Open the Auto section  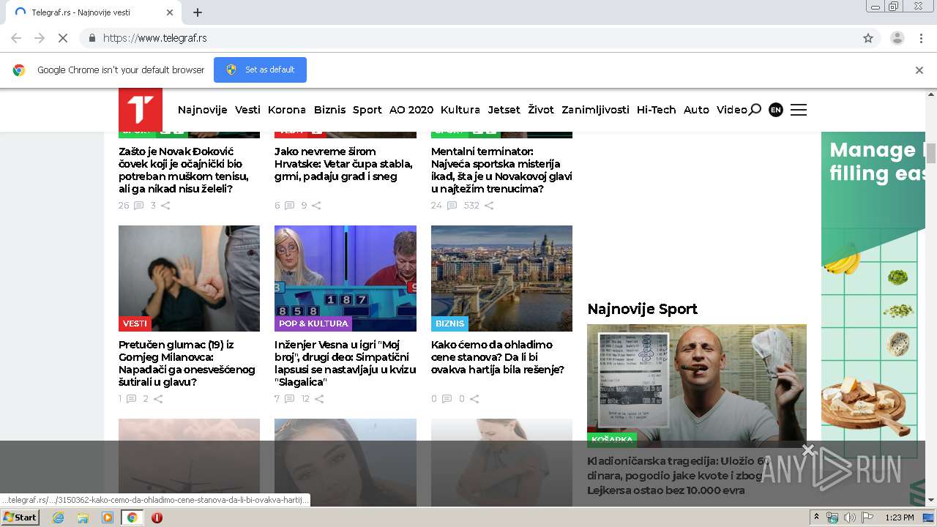click(x=696, y=110)
